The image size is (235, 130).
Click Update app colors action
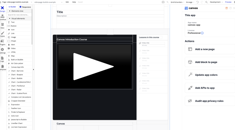pos(210,75)
